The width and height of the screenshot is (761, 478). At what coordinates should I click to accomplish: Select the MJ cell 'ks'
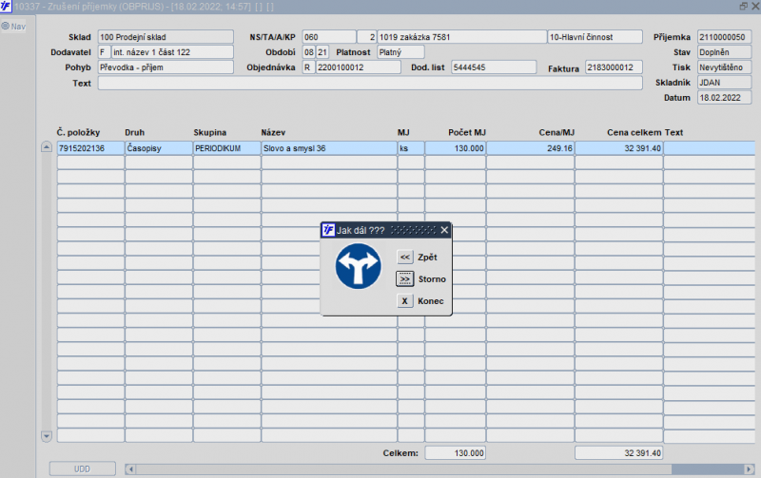pyautogui.click(x=411, y=148)
